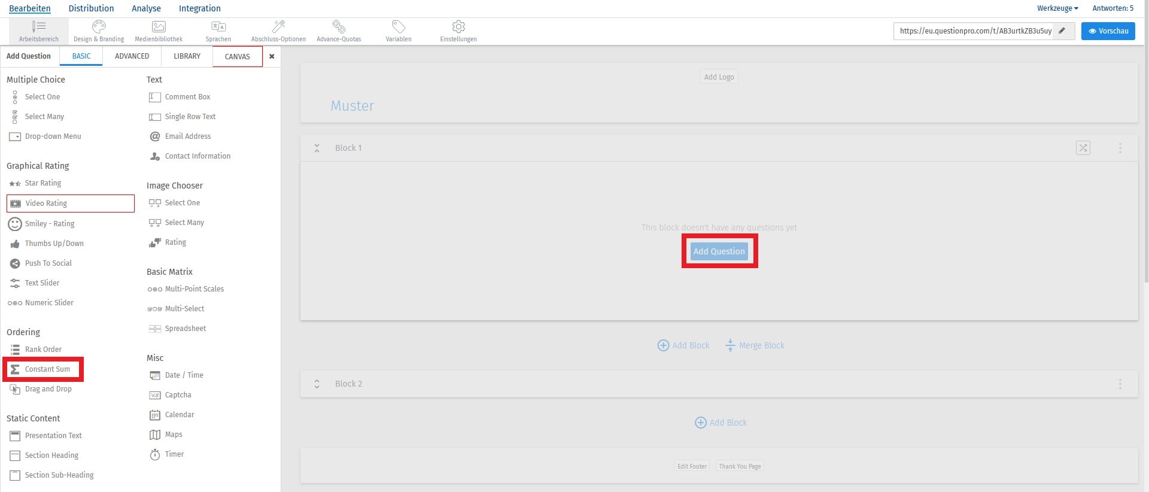Image resolution: width=1149 pixels, height=492 pixels.
Task: Choose Multiple Choice Select One question type
Action: (x=42, y=97)
